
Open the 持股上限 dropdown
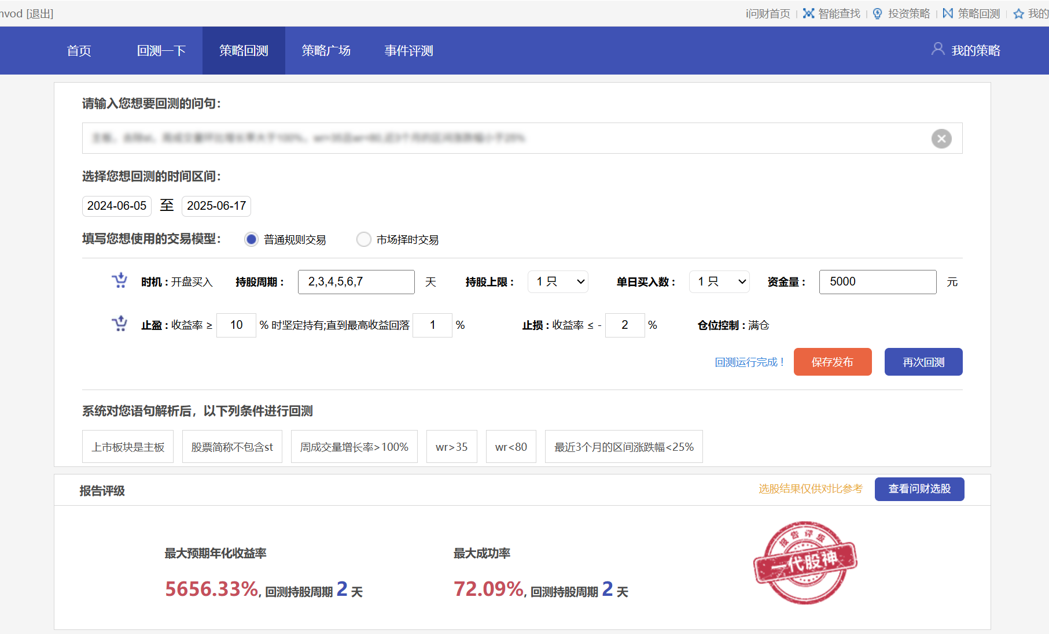click(x=558, y=282)
